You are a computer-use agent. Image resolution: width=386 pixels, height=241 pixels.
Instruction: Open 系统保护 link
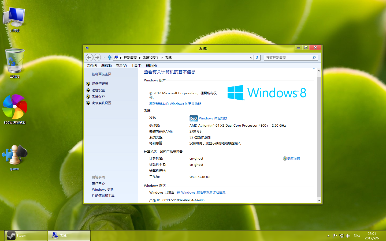point(98,97)
